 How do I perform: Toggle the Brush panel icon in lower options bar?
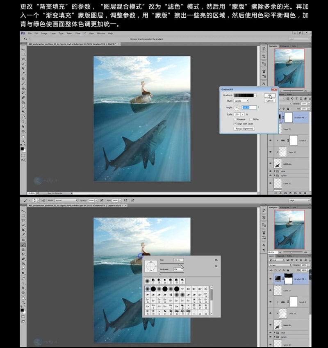(43, 200)
